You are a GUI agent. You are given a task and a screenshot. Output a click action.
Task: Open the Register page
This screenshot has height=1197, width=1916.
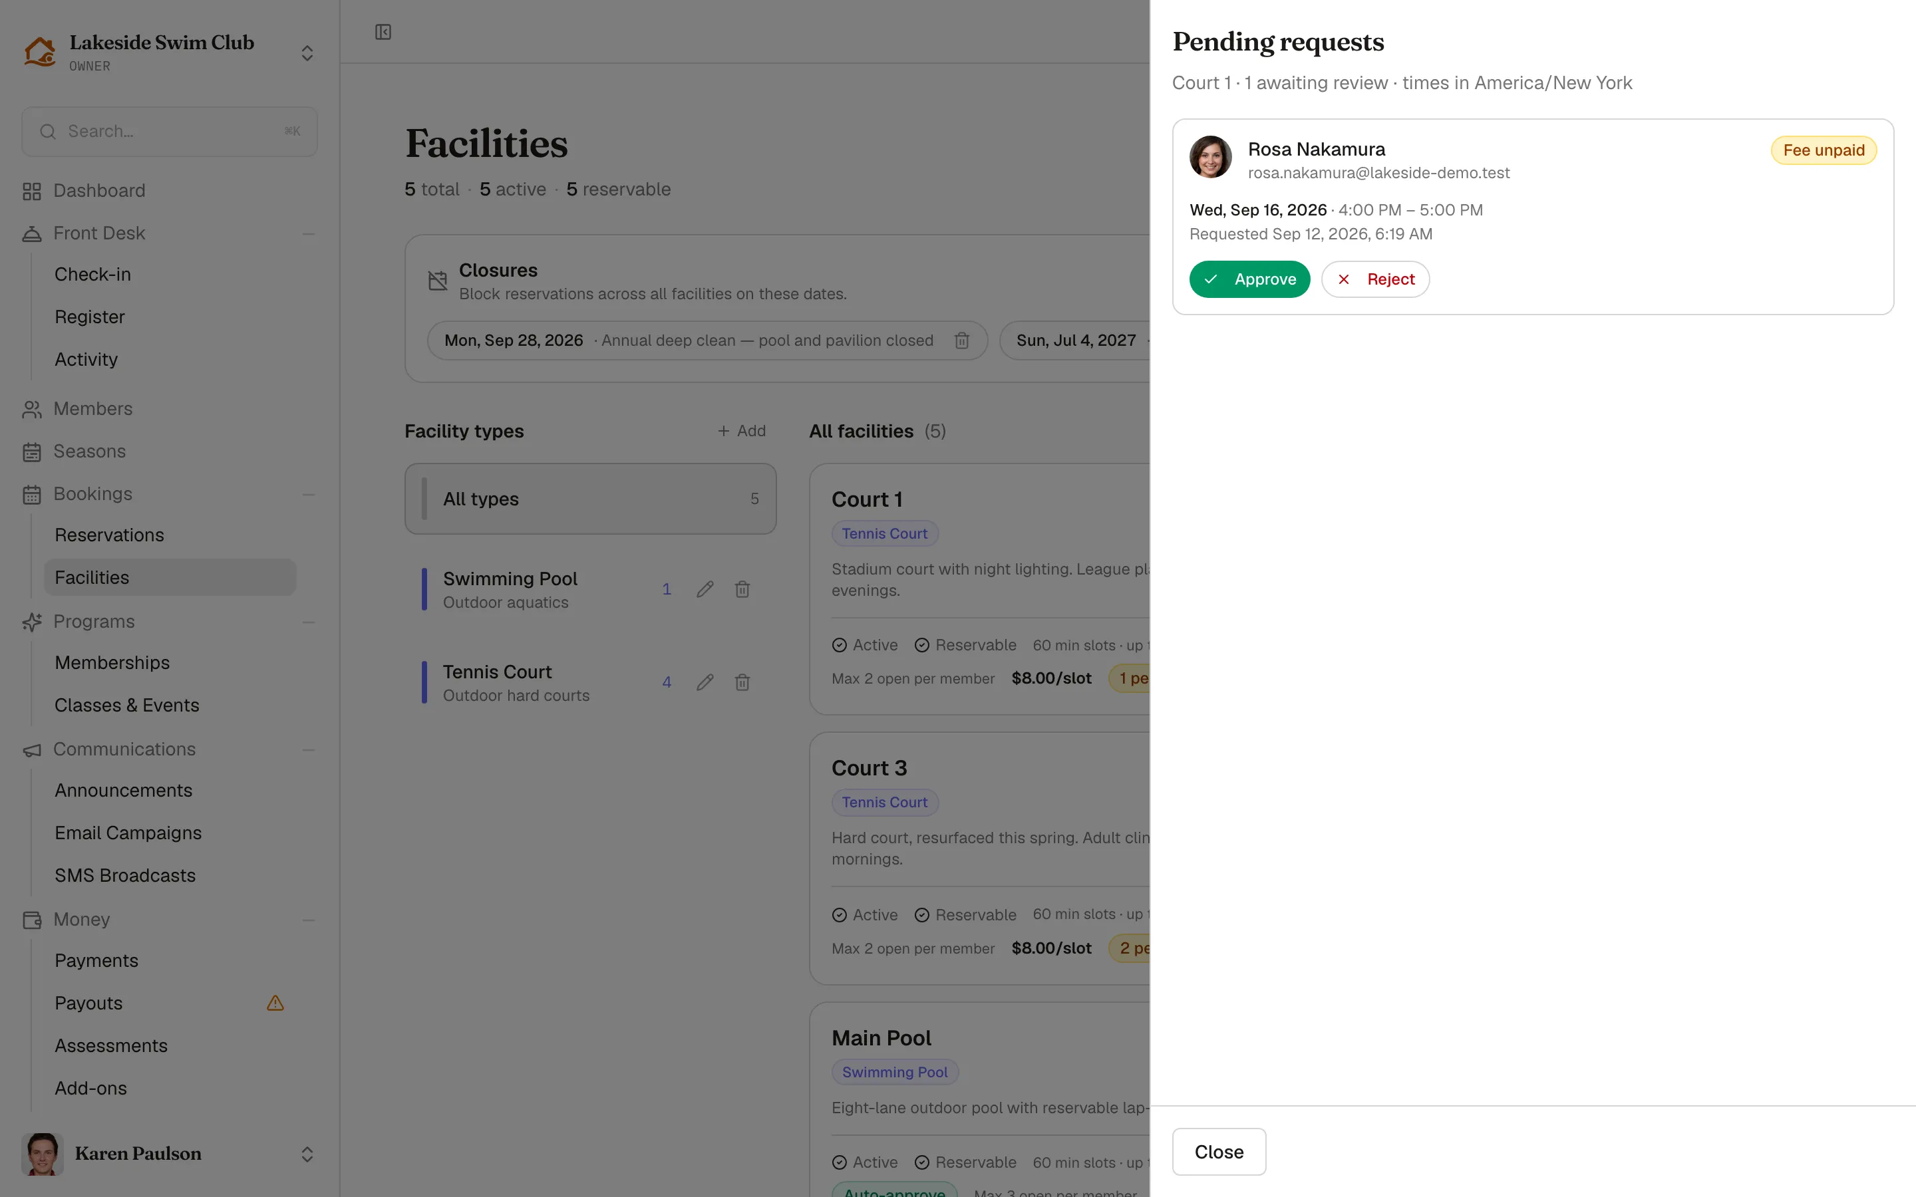pyautogui.click(x=89, y=317)
